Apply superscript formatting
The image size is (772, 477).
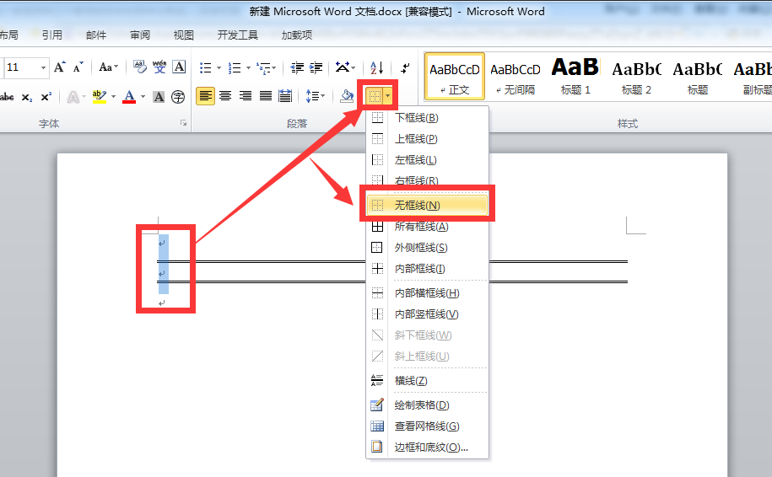pyautogui.click(x=46, y=97)
